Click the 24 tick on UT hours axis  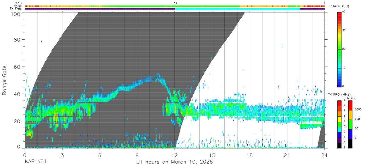(325, 155)
